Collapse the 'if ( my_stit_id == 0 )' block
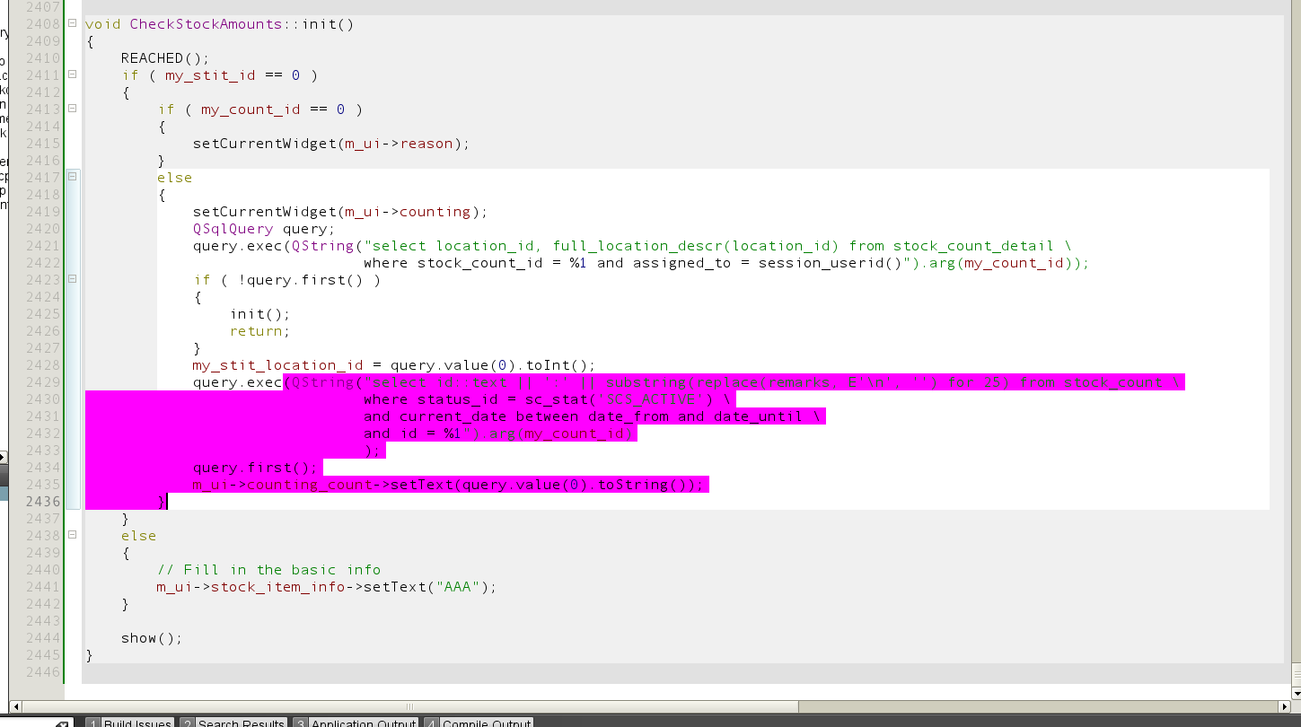The width and height of the screenshot is (1301, 727). pos(72,75)
